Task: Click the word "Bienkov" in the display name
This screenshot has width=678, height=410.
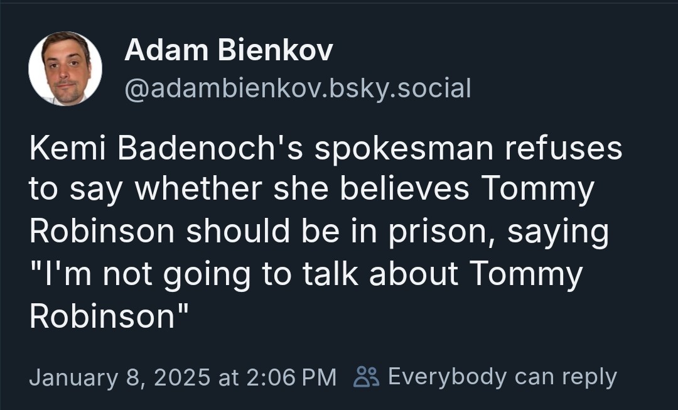Action: pos(275,50)
